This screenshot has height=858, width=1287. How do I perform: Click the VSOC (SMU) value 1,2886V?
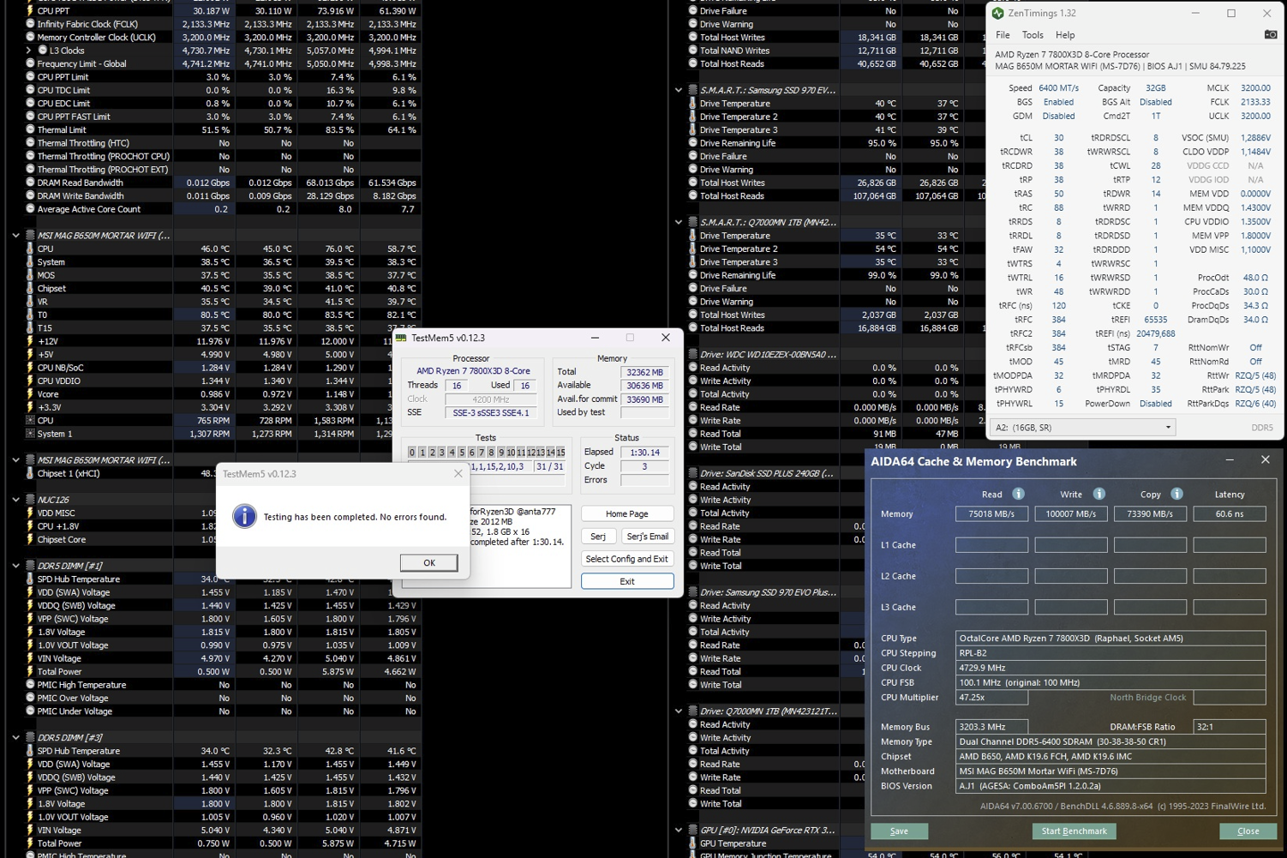pos(1256,137)
